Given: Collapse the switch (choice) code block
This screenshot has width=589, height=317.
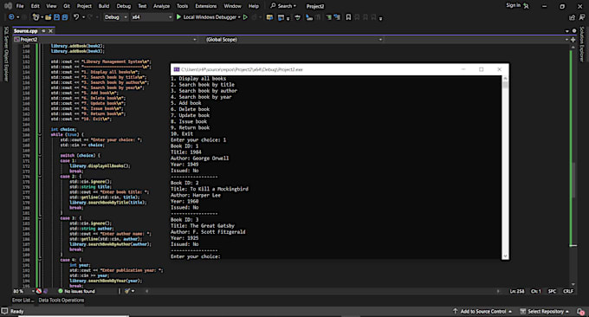Looking at the screenshot, I should (x=40, y=156).
